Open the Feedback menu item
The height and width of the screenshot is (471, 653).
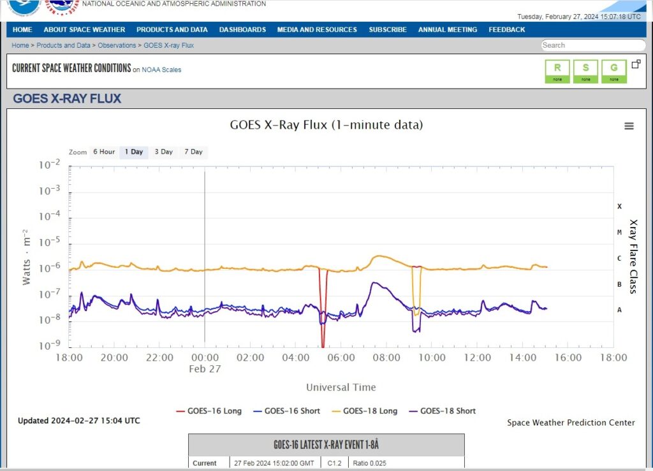coord(507,29)
